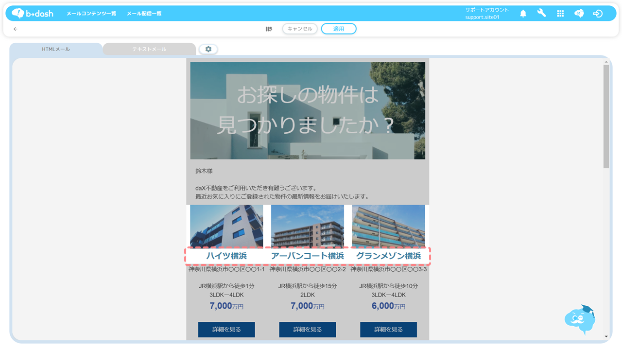Click the vertical scrollbar thumb
Viewport: 622px width, 350px height.
point(606,116)
